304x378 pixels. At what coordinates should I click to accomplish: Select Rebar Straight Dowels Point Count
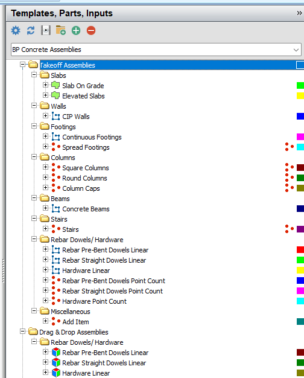click(x=113, y=291)
